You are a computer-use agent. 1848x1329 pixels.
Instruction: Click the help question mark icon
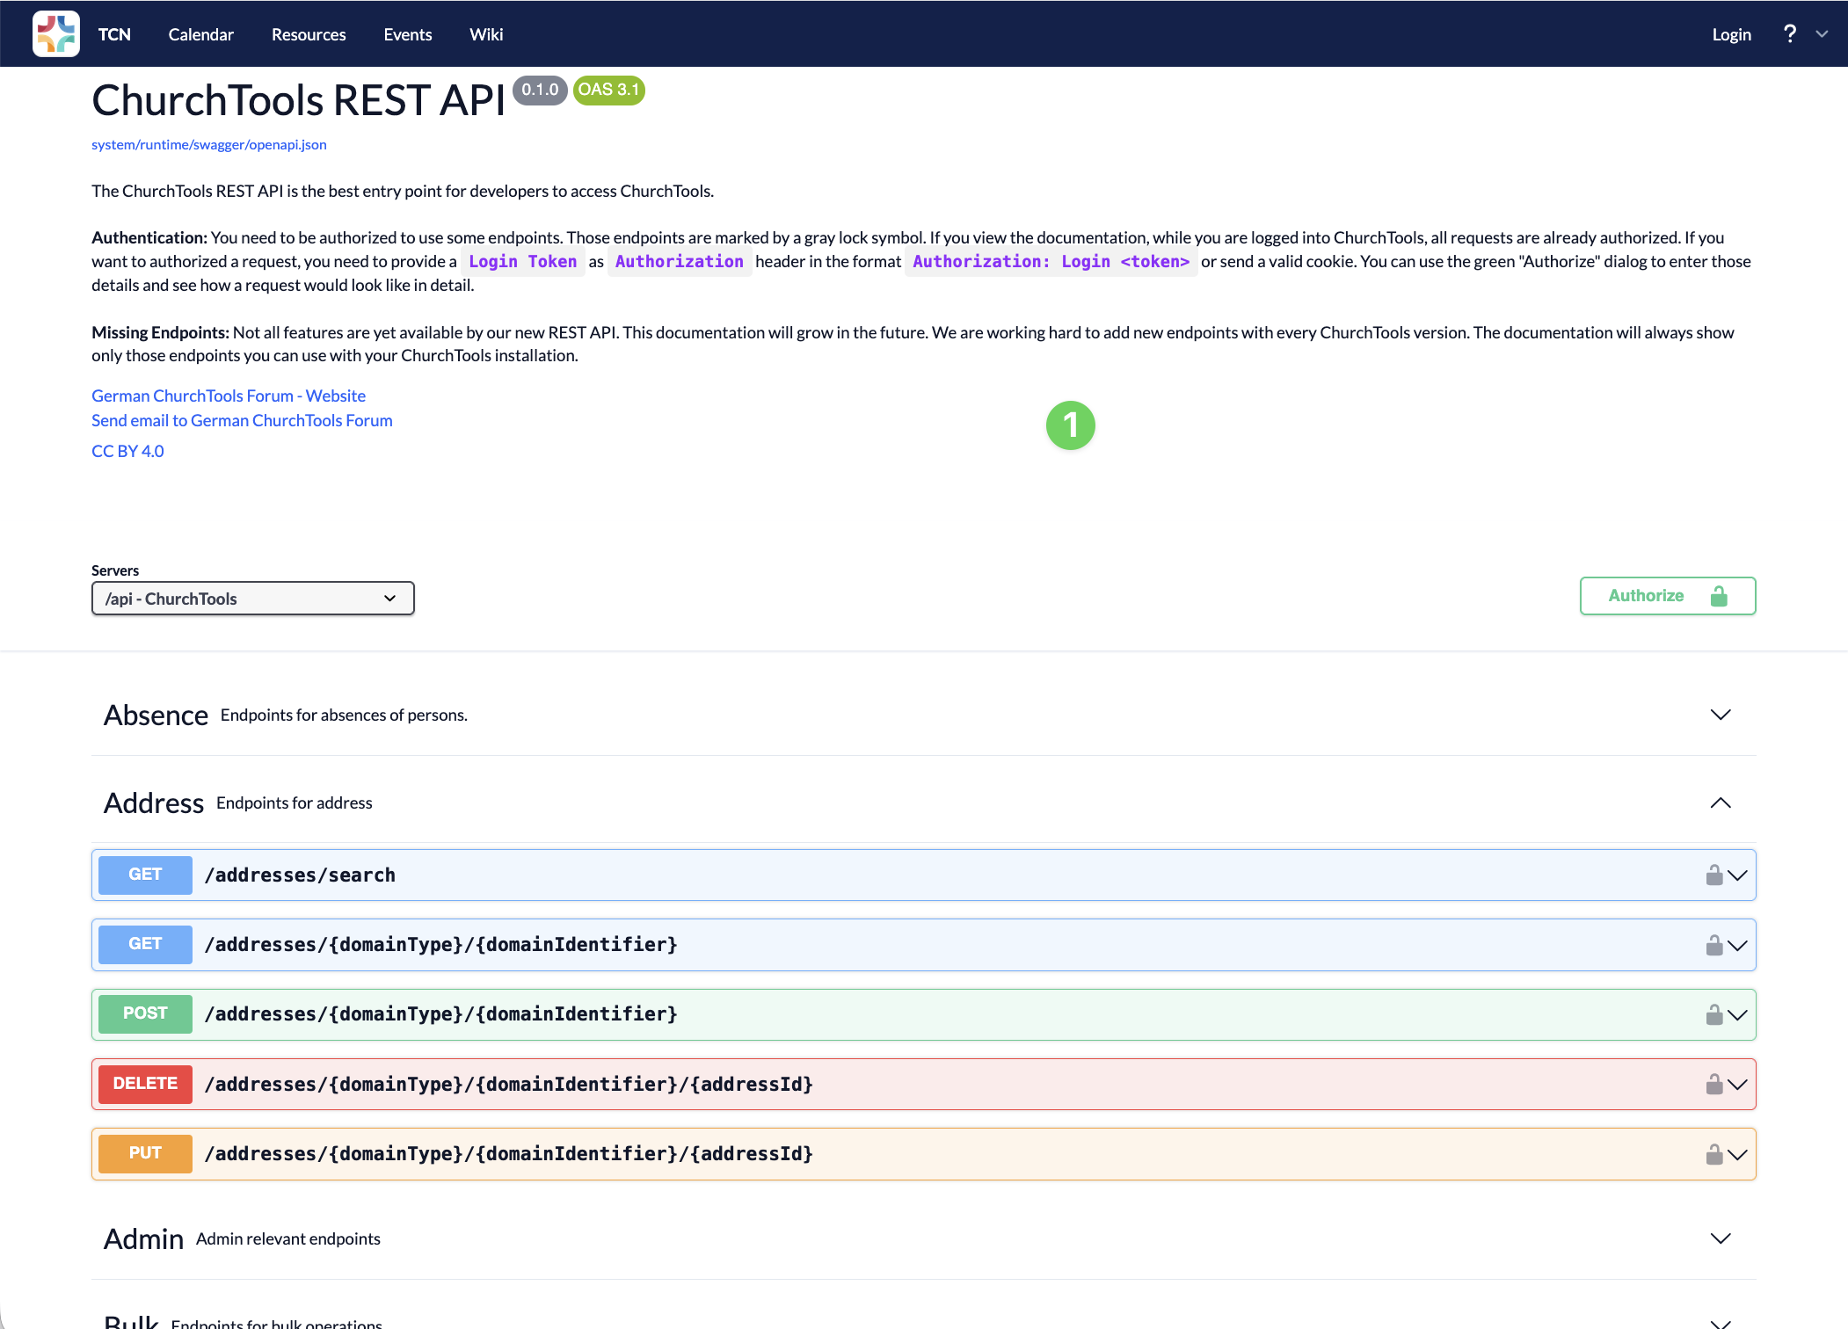click(x=1790, y=34)
